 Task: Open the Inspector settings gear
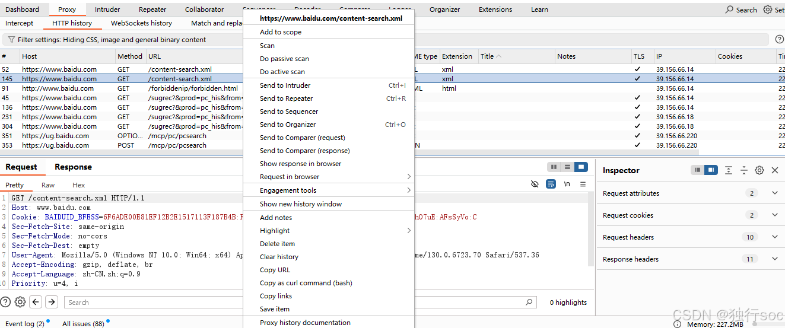pyautogui.click(x=759, y=170)
